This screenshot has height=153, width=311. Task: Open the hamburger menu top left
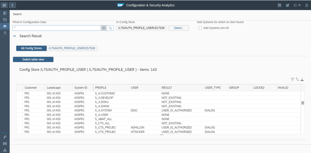point(4,5)
